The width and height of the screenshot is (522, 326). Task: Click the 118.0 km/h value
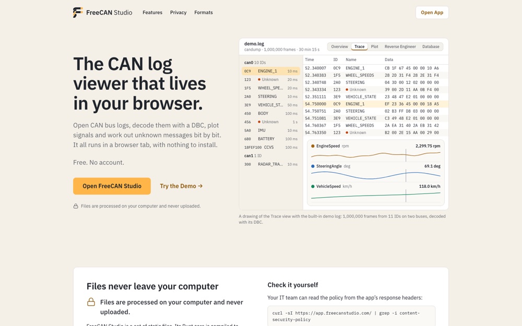(430, 187)
